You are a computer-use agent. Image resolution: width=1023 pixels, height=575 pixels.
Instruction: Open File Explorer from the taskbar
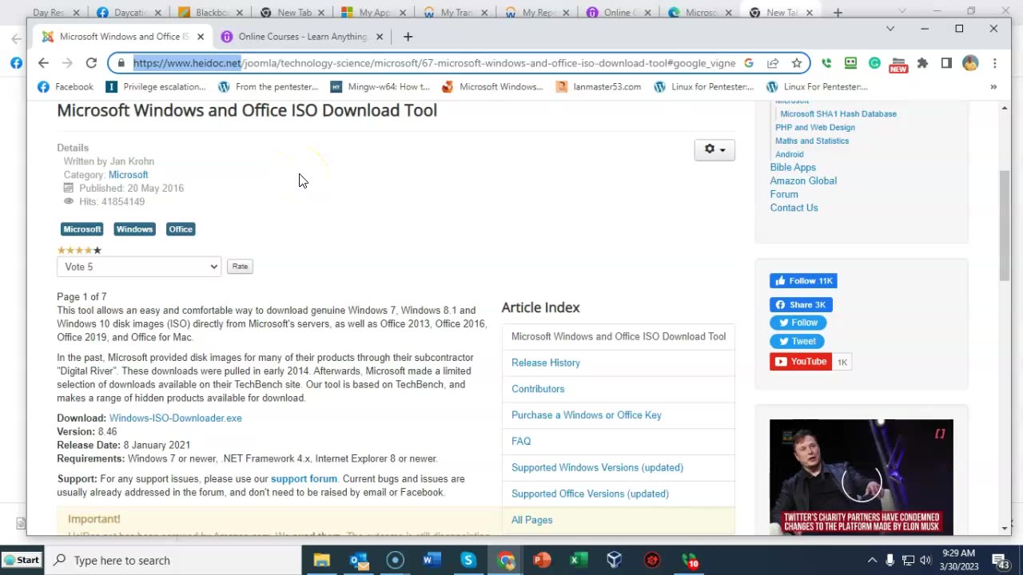click(x=321, y=560)
